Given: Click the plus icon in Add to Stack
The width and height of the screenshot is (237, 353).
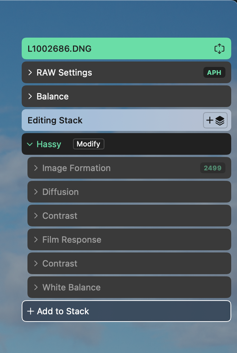Looking at the screenshot, I should pyautogui.click(x=31, y=311).
